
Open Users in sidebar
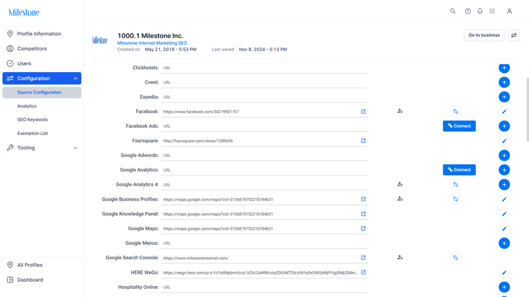click(x=42, y=63)
